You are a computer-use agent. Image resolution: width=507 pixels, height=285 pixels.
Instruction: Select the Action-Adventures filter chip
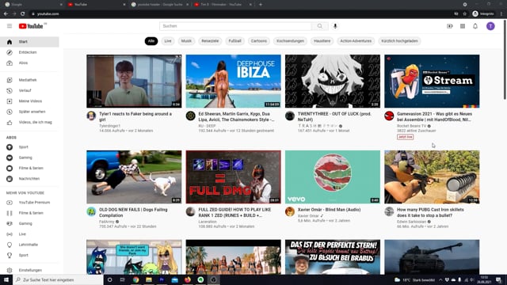click(356, 41)
